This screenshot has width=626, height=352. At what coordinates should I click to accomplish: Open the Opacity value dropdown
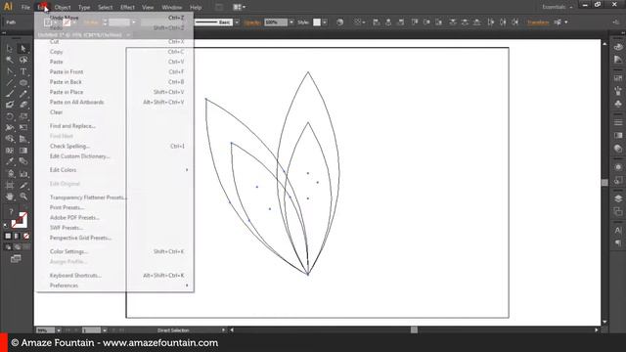point(291,22)
